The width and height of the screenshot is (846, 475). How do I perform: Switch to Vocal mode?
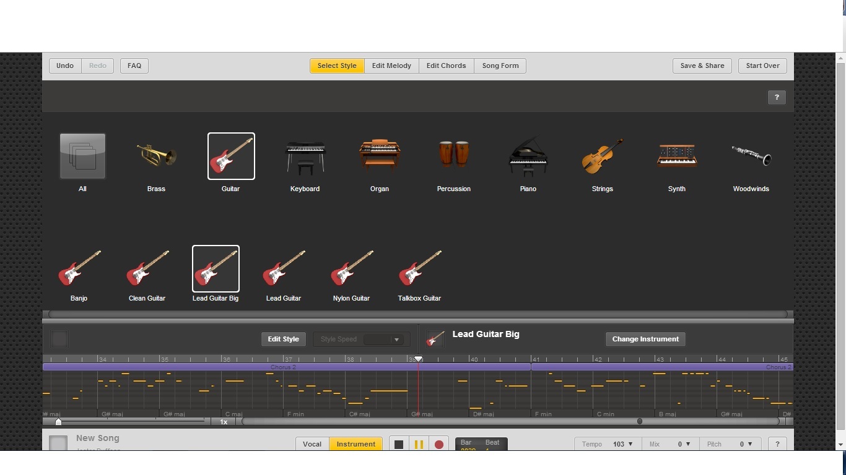coord(312,444)
